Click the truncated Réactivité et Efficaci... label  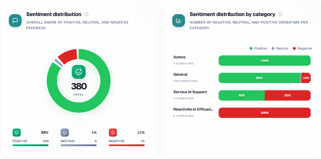[194, 109]
